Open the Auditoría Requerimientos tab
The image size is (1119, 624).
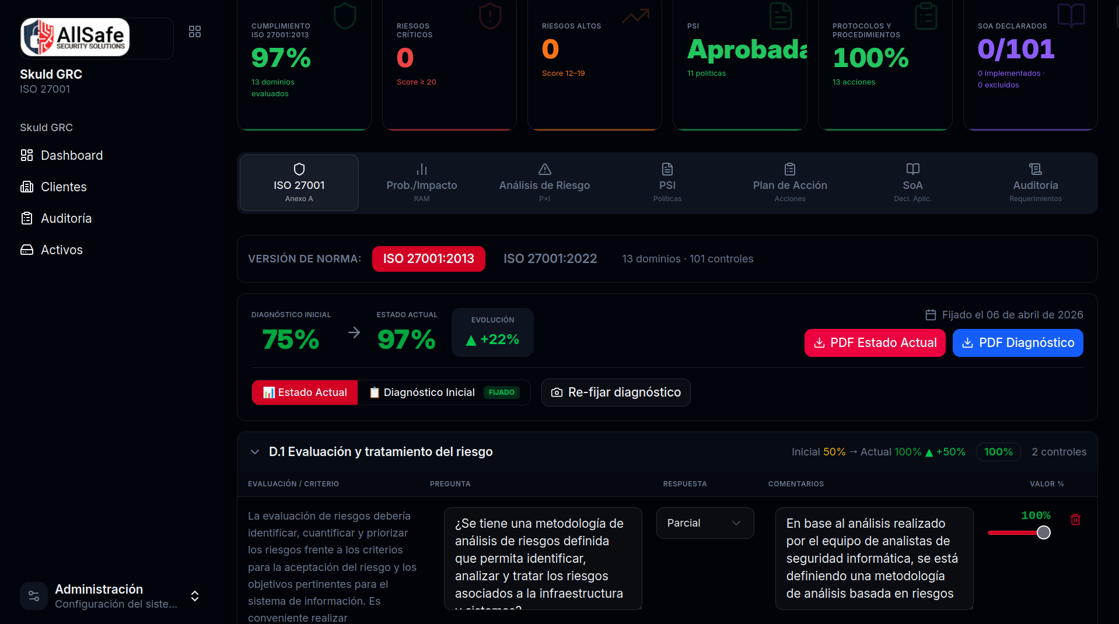pyautogui.click(x=1036, y=183)
